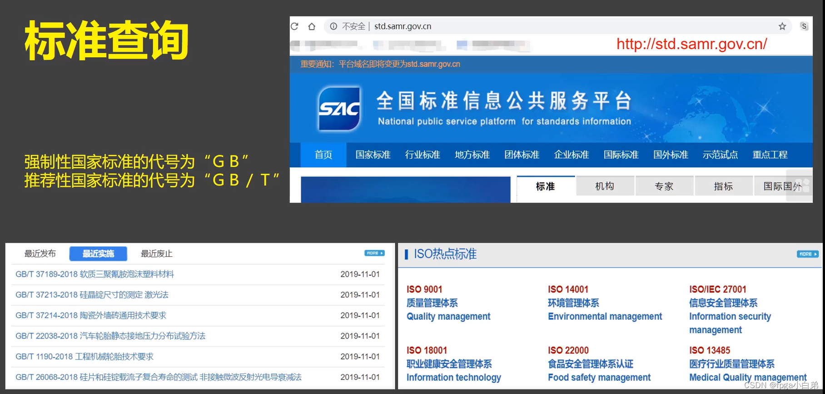Select the 标准 search tab
The image size is (825, 394).
(x=546, y=186)
